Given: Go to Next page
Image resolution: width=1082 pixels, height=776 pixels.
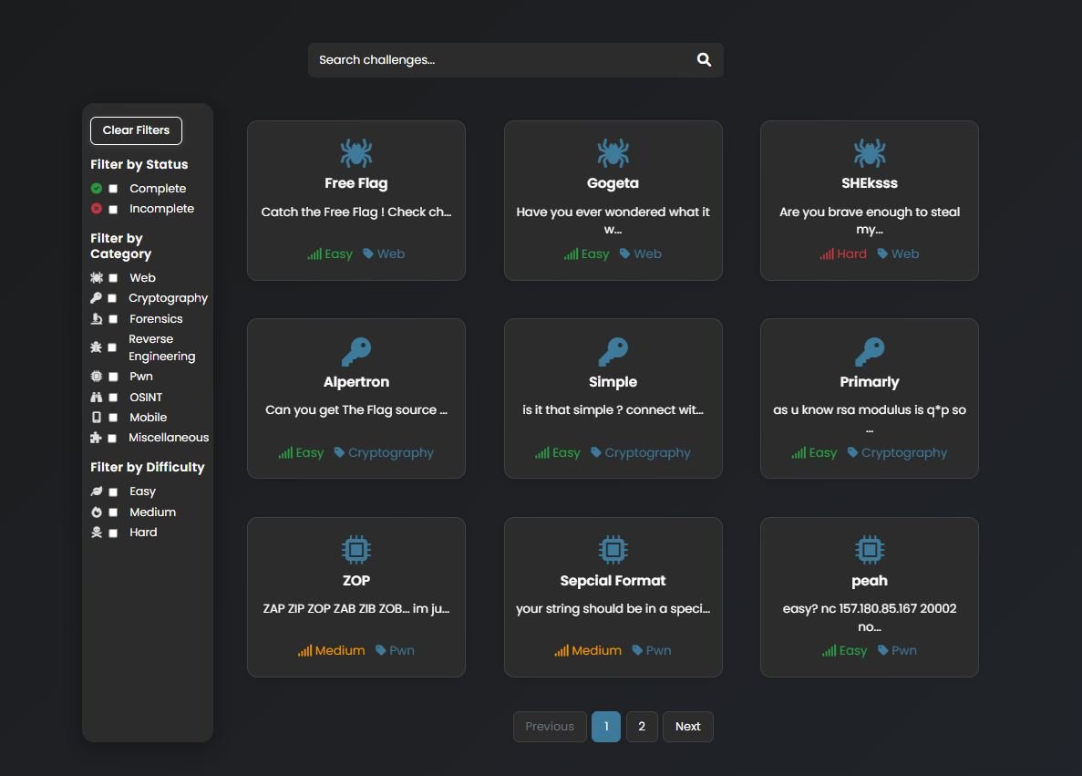Looking at the screenshot, I should coord(688,726).
